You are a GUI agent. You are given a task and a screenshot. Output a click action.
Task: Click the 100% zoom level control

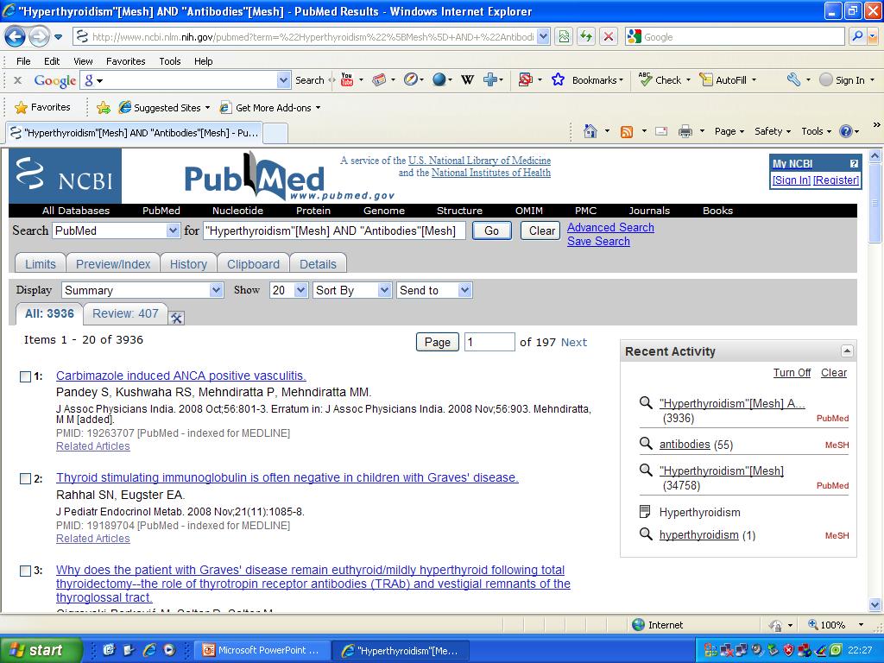836,625
